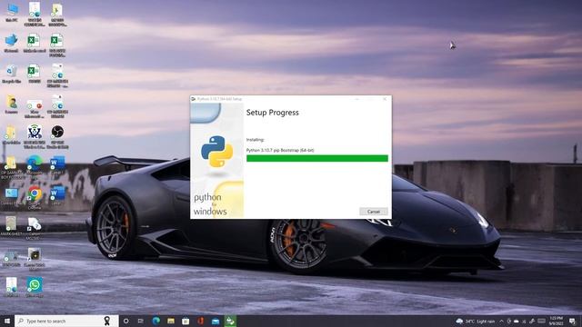Open the rightmost Excel file in the second row
This screenshot has width=582, height=327.
pyautogui.click(x=57, y=45)
